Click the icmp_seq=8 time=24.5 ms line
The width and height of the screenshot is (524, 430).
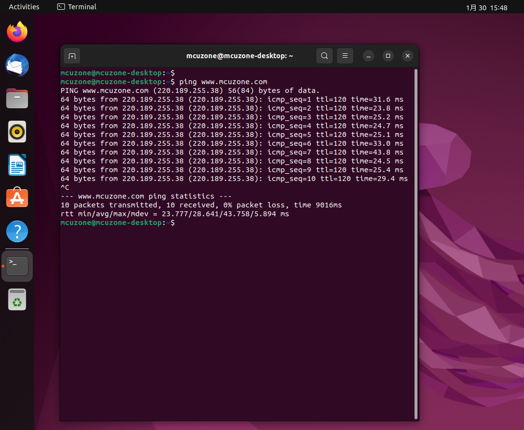point(232,161)
